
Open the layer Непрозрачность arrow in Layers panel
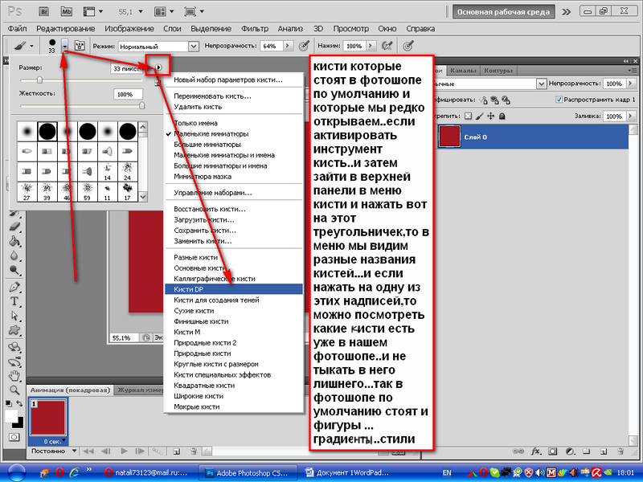(x=630, y=84)
